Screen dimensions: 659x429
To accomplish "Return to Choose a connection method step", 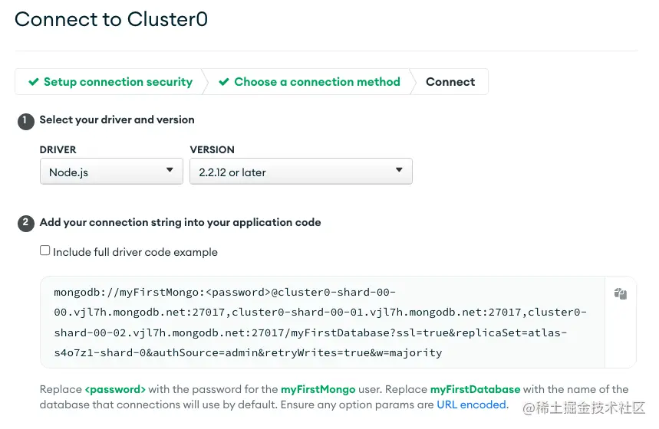I will 317,82.
